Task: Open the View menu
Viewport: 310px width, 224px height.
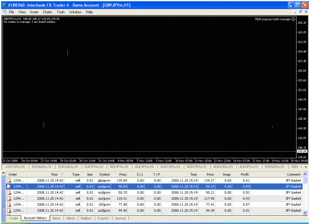Action: coord(22,12)
